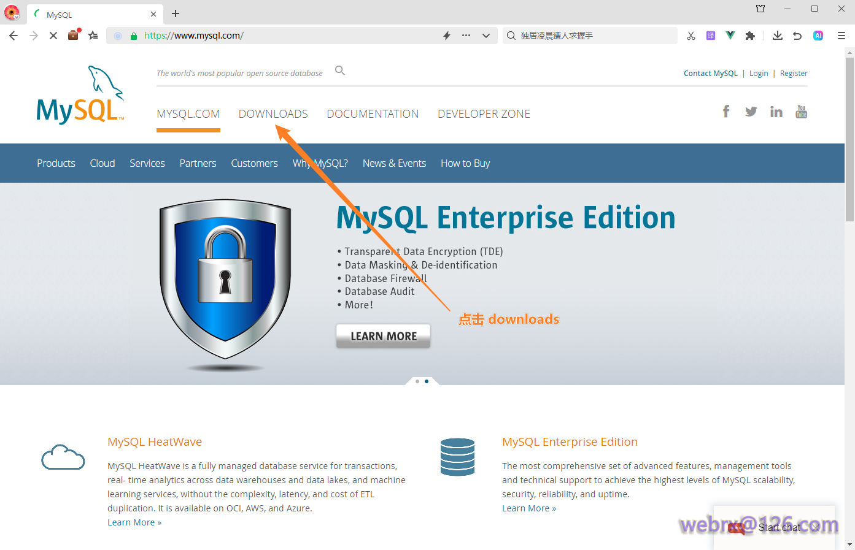The width and height of the screenshot is (855, 550).
Task: Click the undo restore tab icon
Action: (797, 36)
